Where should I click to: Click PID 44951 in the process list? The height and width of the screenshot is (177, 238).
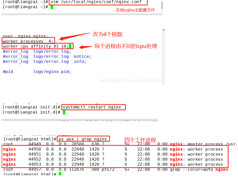point(35,154)
